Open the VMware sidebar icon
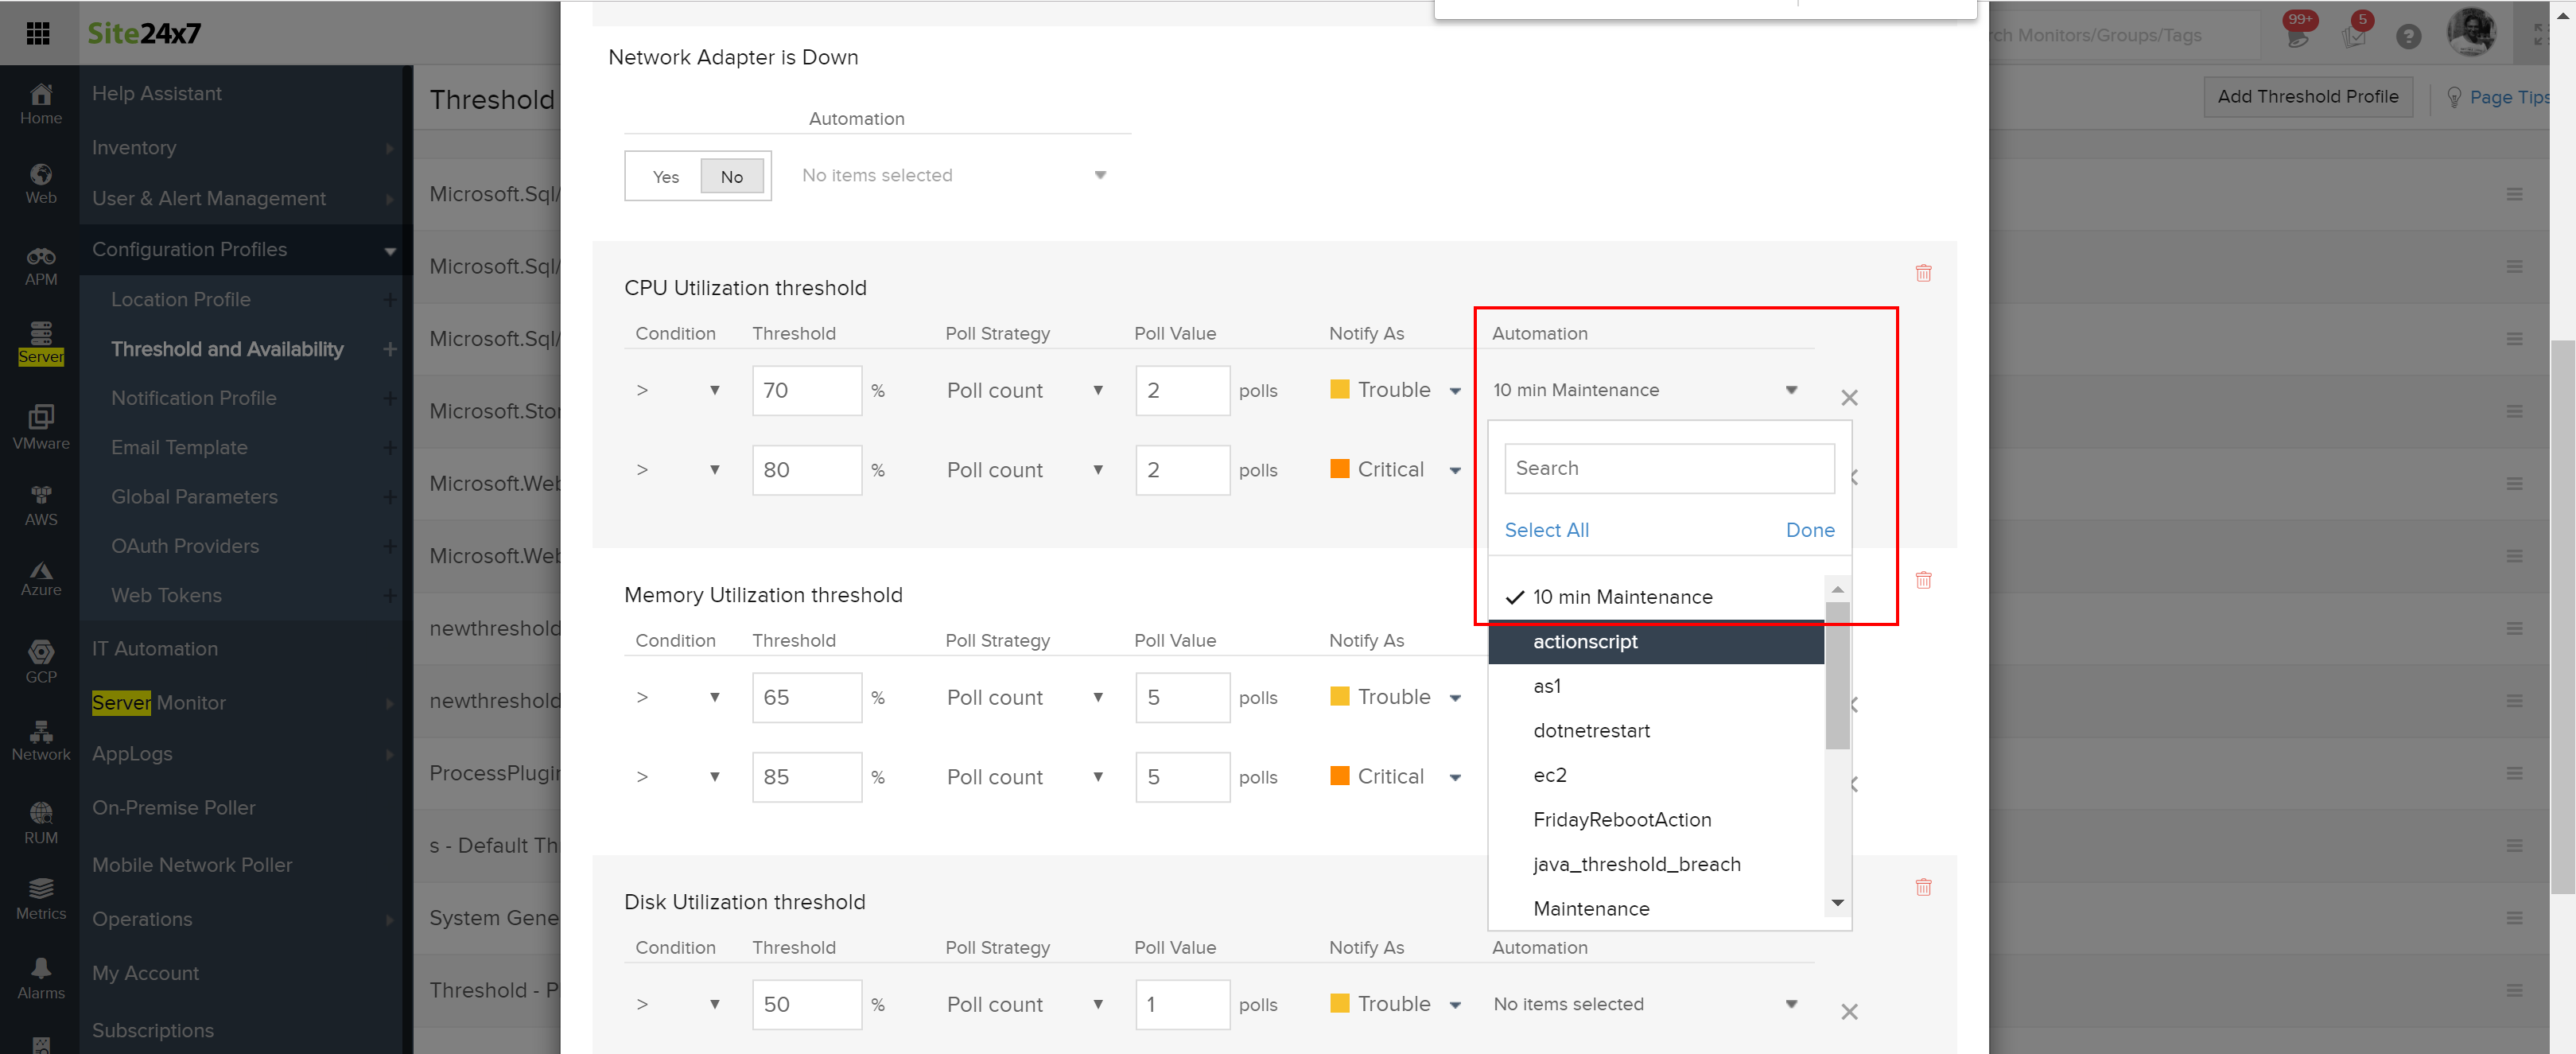The image size is (2576, 1054). point(41,425)
